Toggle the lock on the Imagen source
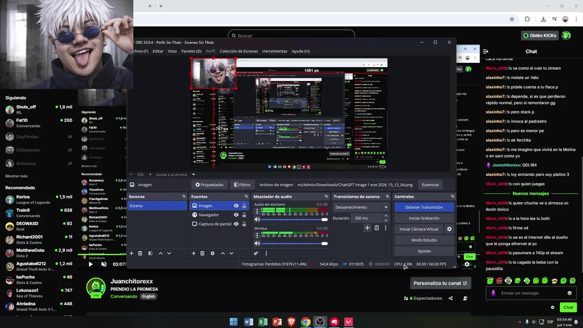Screen dimensions: 583x328 coord(244,206)
